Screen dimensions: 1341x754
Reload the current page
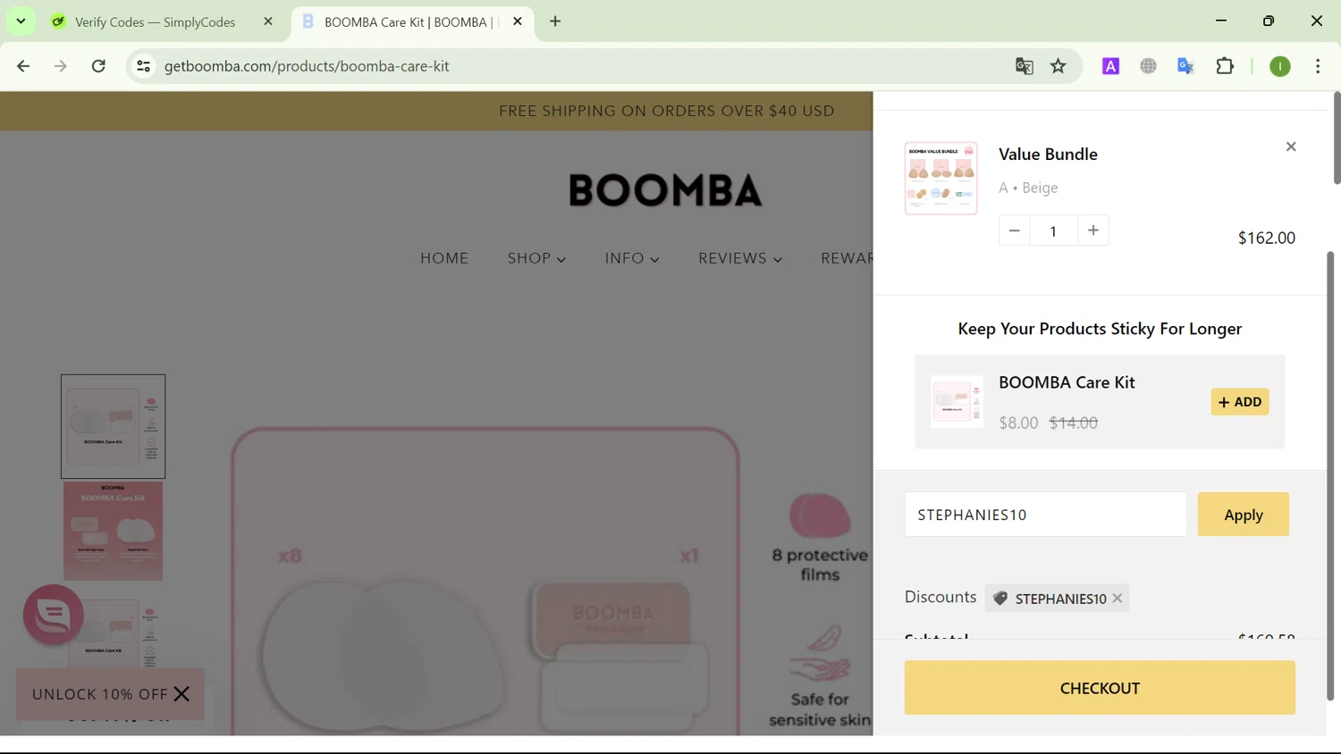[98, 66]
